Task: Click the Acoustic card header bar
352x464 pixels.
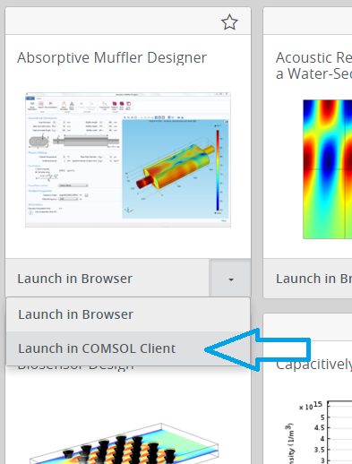Action: coord(308,21)
